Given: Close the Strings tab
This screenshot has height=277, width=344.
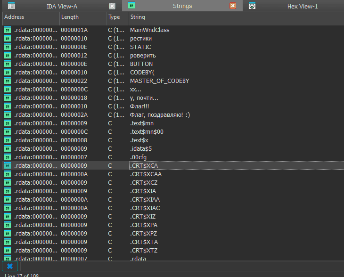Looking at the screenshot, I should (233, 6).
